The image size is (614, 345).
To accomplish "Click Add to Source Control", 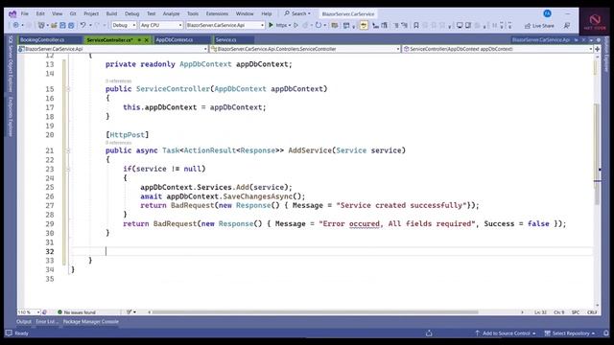I will [506, 333].
